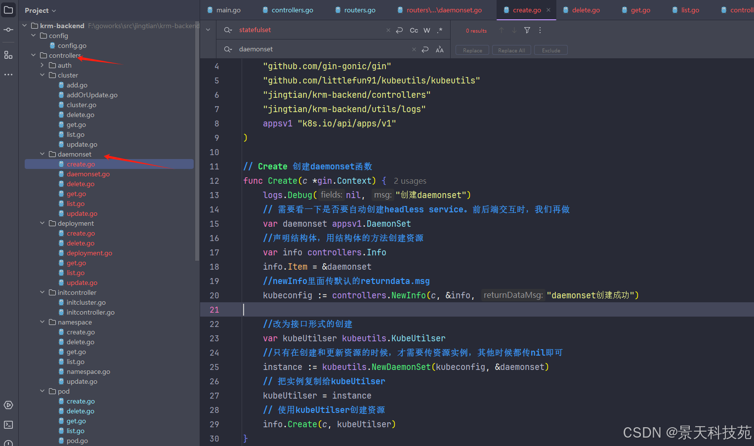Open the Problems tool window icon
754x446 pixels.
coord(8,443)
